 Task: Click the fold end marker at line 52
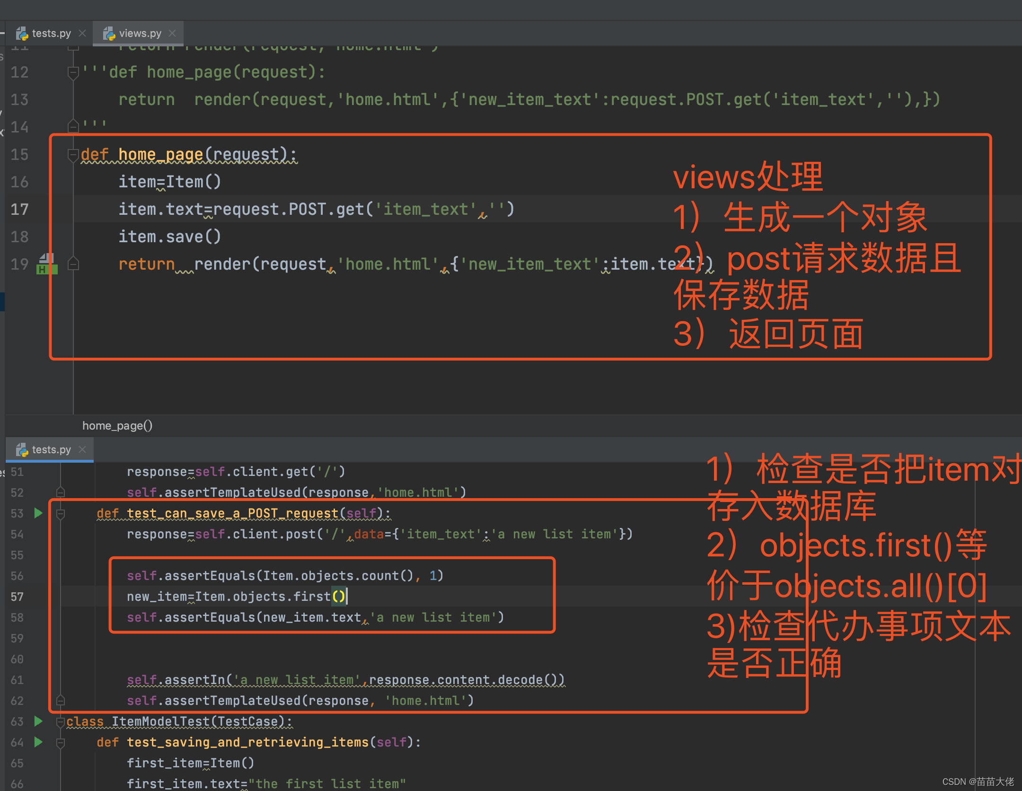point(60,492)
